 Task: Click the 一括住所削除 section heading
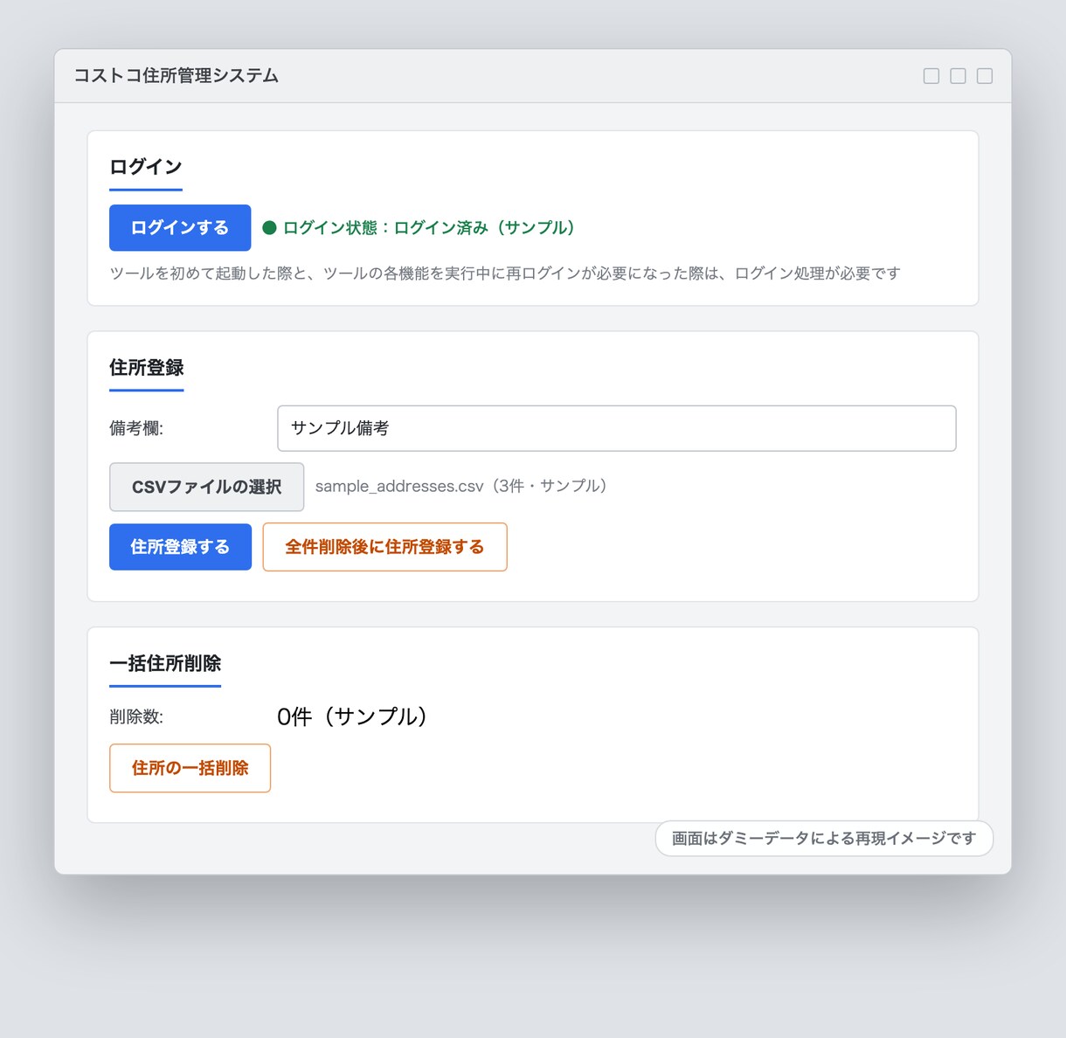[x=165, y=663]
